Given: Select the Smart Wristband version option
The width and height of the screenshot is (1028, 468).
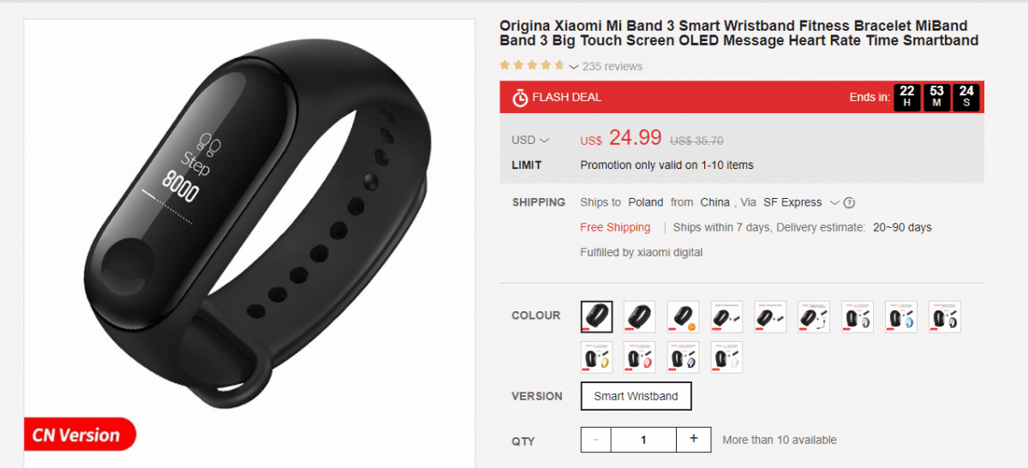Looking at the screenshot, I should (x=636, y=396).
